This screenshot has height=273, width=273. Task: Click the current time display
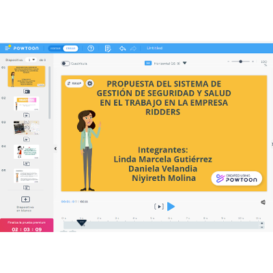69,201
